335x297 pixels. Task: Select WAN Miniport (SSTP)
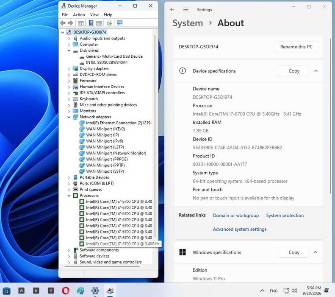click(105, 171)
